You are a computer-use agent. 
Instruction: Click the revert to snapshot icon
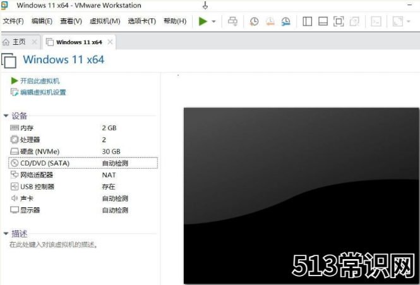[x=270, y=21]
